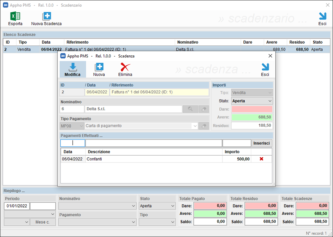Screen dimensions: 333x237
Task: Click the Residuo field showing 188,50
Action: coord(252,126)
